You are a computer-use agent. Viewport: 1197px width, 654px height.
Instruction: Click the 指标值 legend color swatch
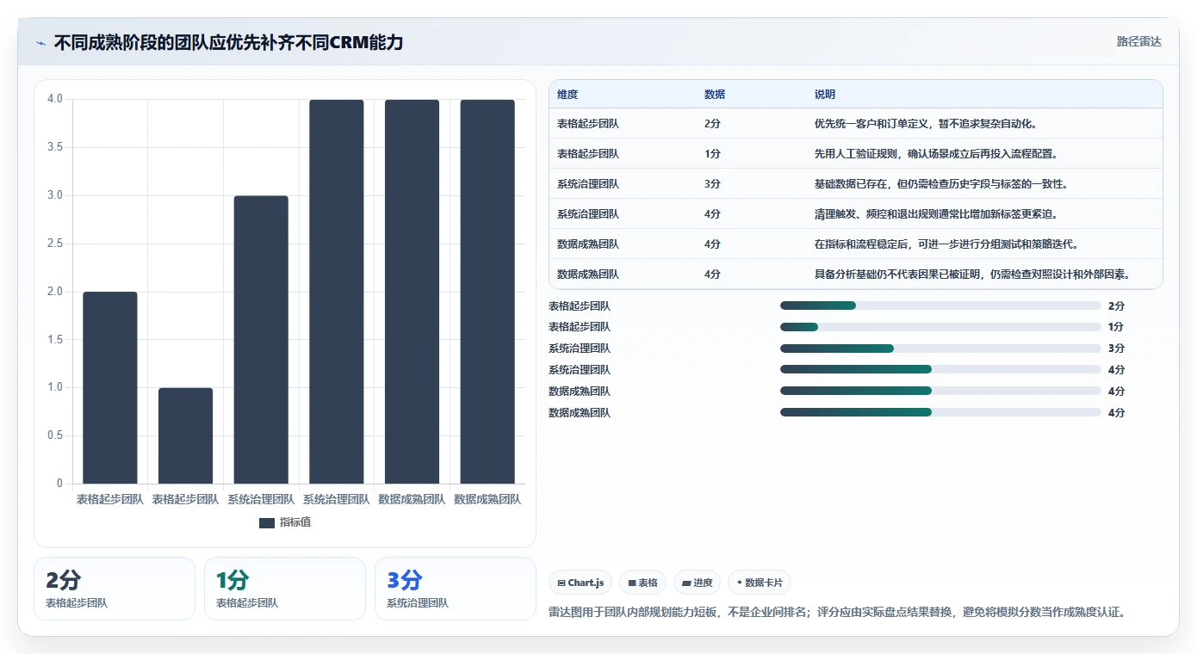(267, 522)
